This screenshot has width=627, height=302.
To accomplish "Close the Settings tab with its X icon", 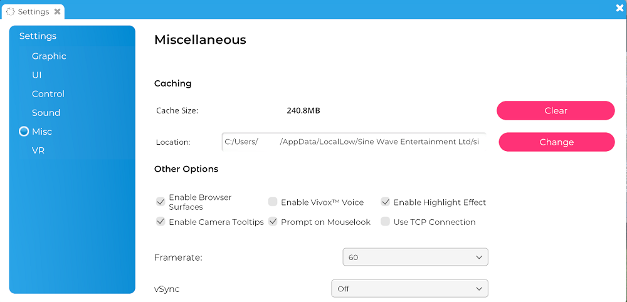I will (57, 11).
